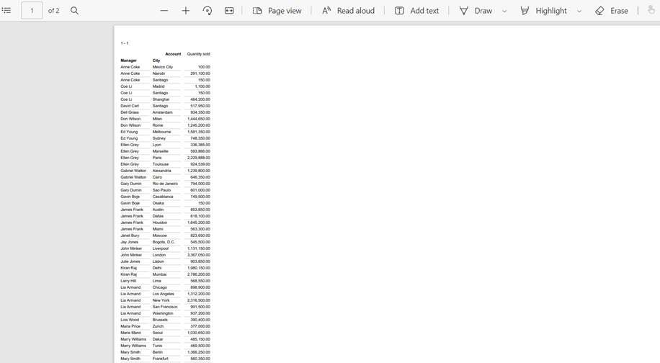Image resolution: width=660 pixels, height=363 pixels.
Task: Click the 'Dakar' city cell
Action: pos(157,339)
